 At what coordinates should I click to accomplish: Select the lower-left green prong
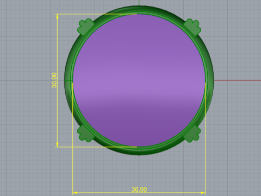click(x=85, y=133)
